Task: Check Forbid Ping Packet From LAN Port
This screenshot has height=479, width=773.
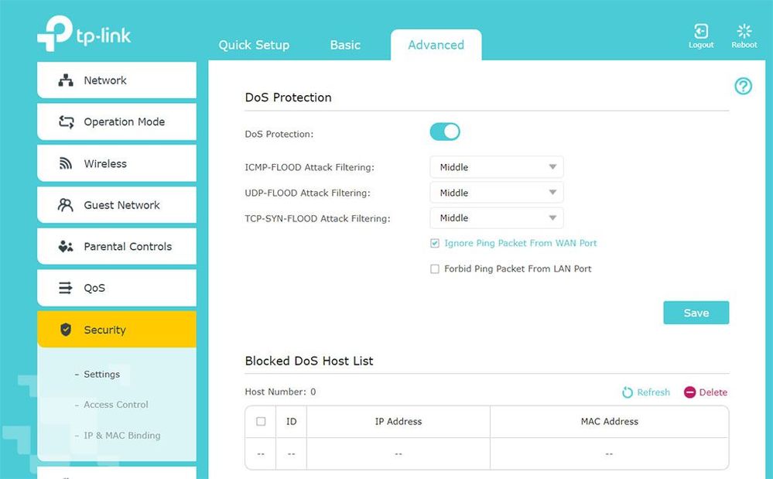Action: point(434,269)
